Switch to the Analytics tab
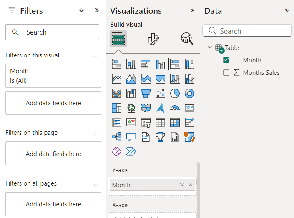 pos(187,39)
